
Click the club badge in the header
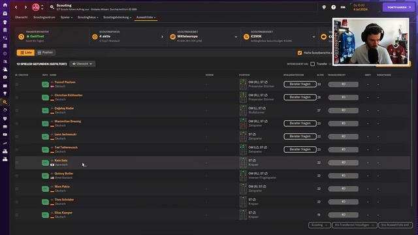pyautogui.click(x=35, y=7)
